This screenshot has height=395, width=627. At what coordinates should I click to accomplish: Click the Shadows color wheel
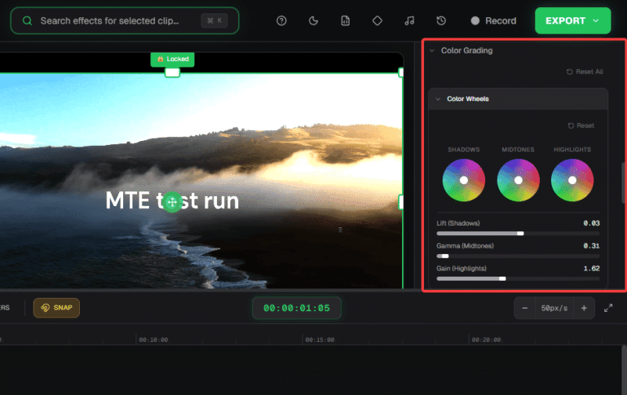pos(463,180)
